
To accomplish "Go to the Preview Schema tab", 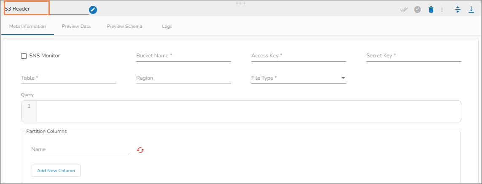I will (x=124, y=26).
